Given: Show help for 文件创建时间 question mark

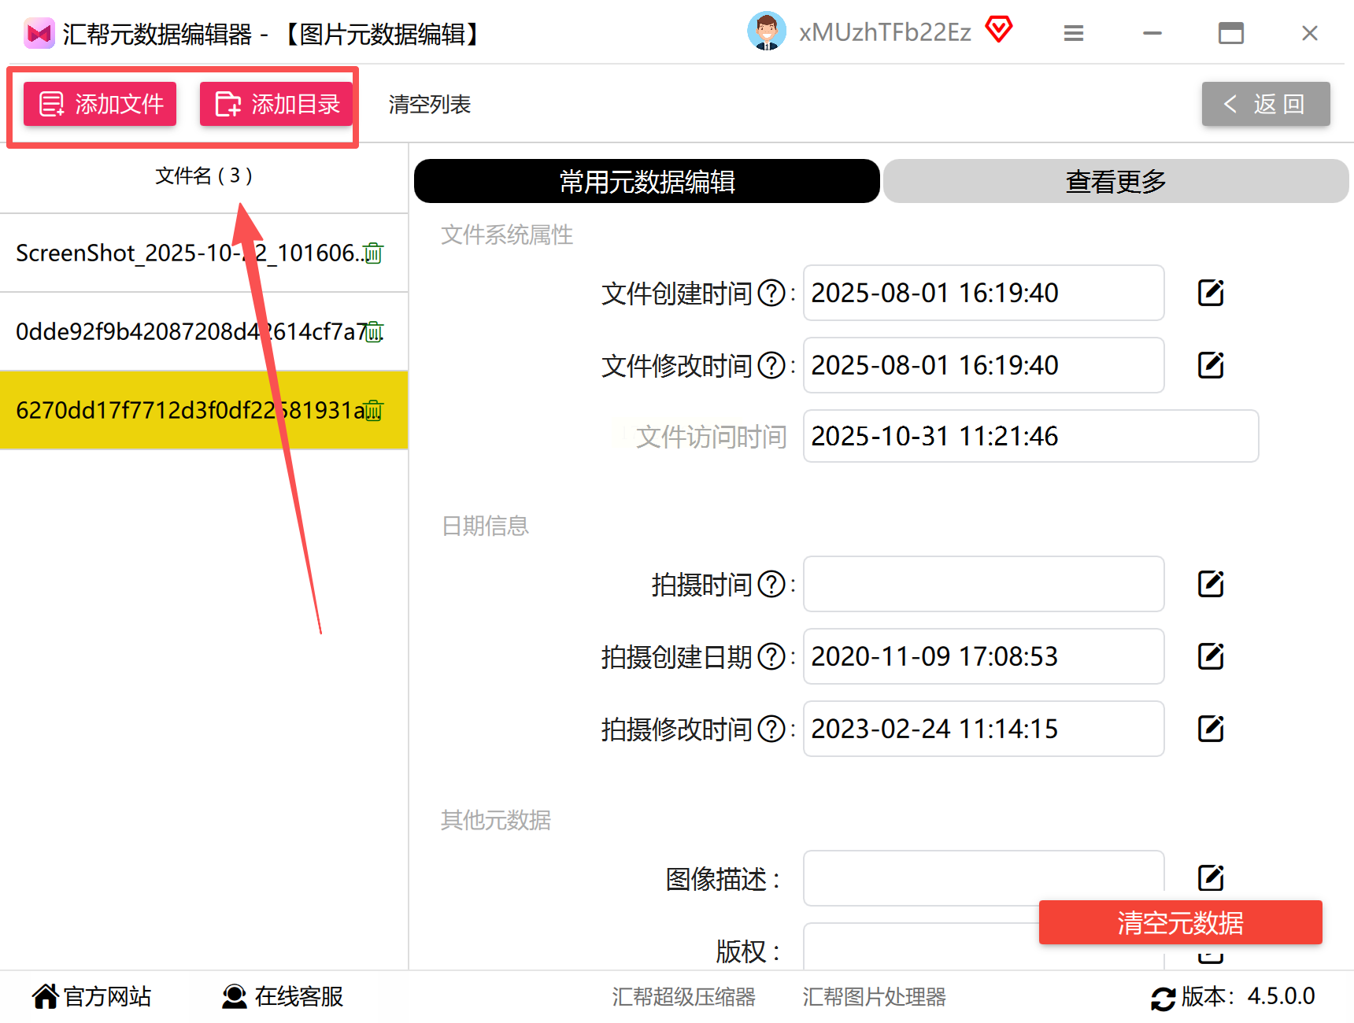Looking at the screenshot, I should click(x=771, y=294).
